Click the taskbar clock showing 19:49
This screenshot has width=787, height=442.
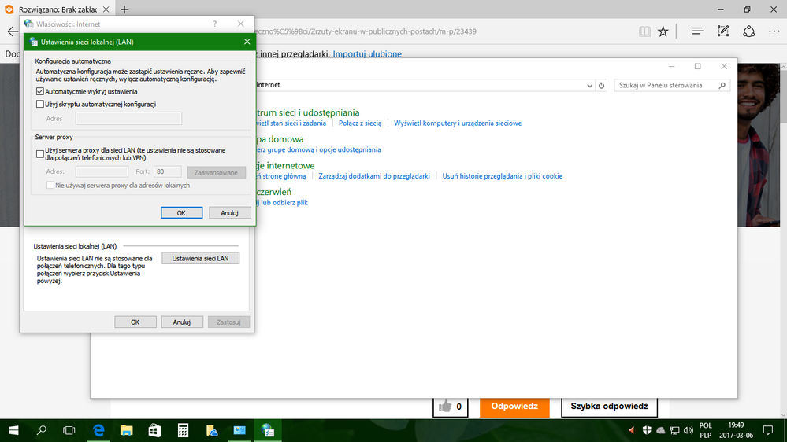(736, 430)
